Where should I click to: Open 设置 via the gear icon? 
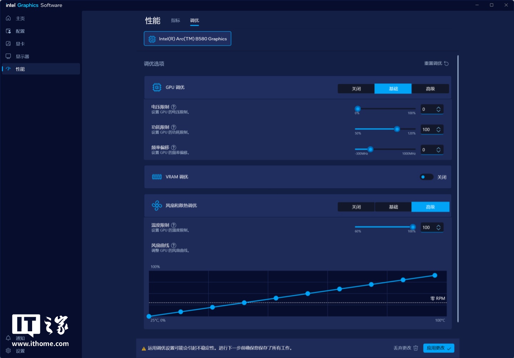[8, 351]
